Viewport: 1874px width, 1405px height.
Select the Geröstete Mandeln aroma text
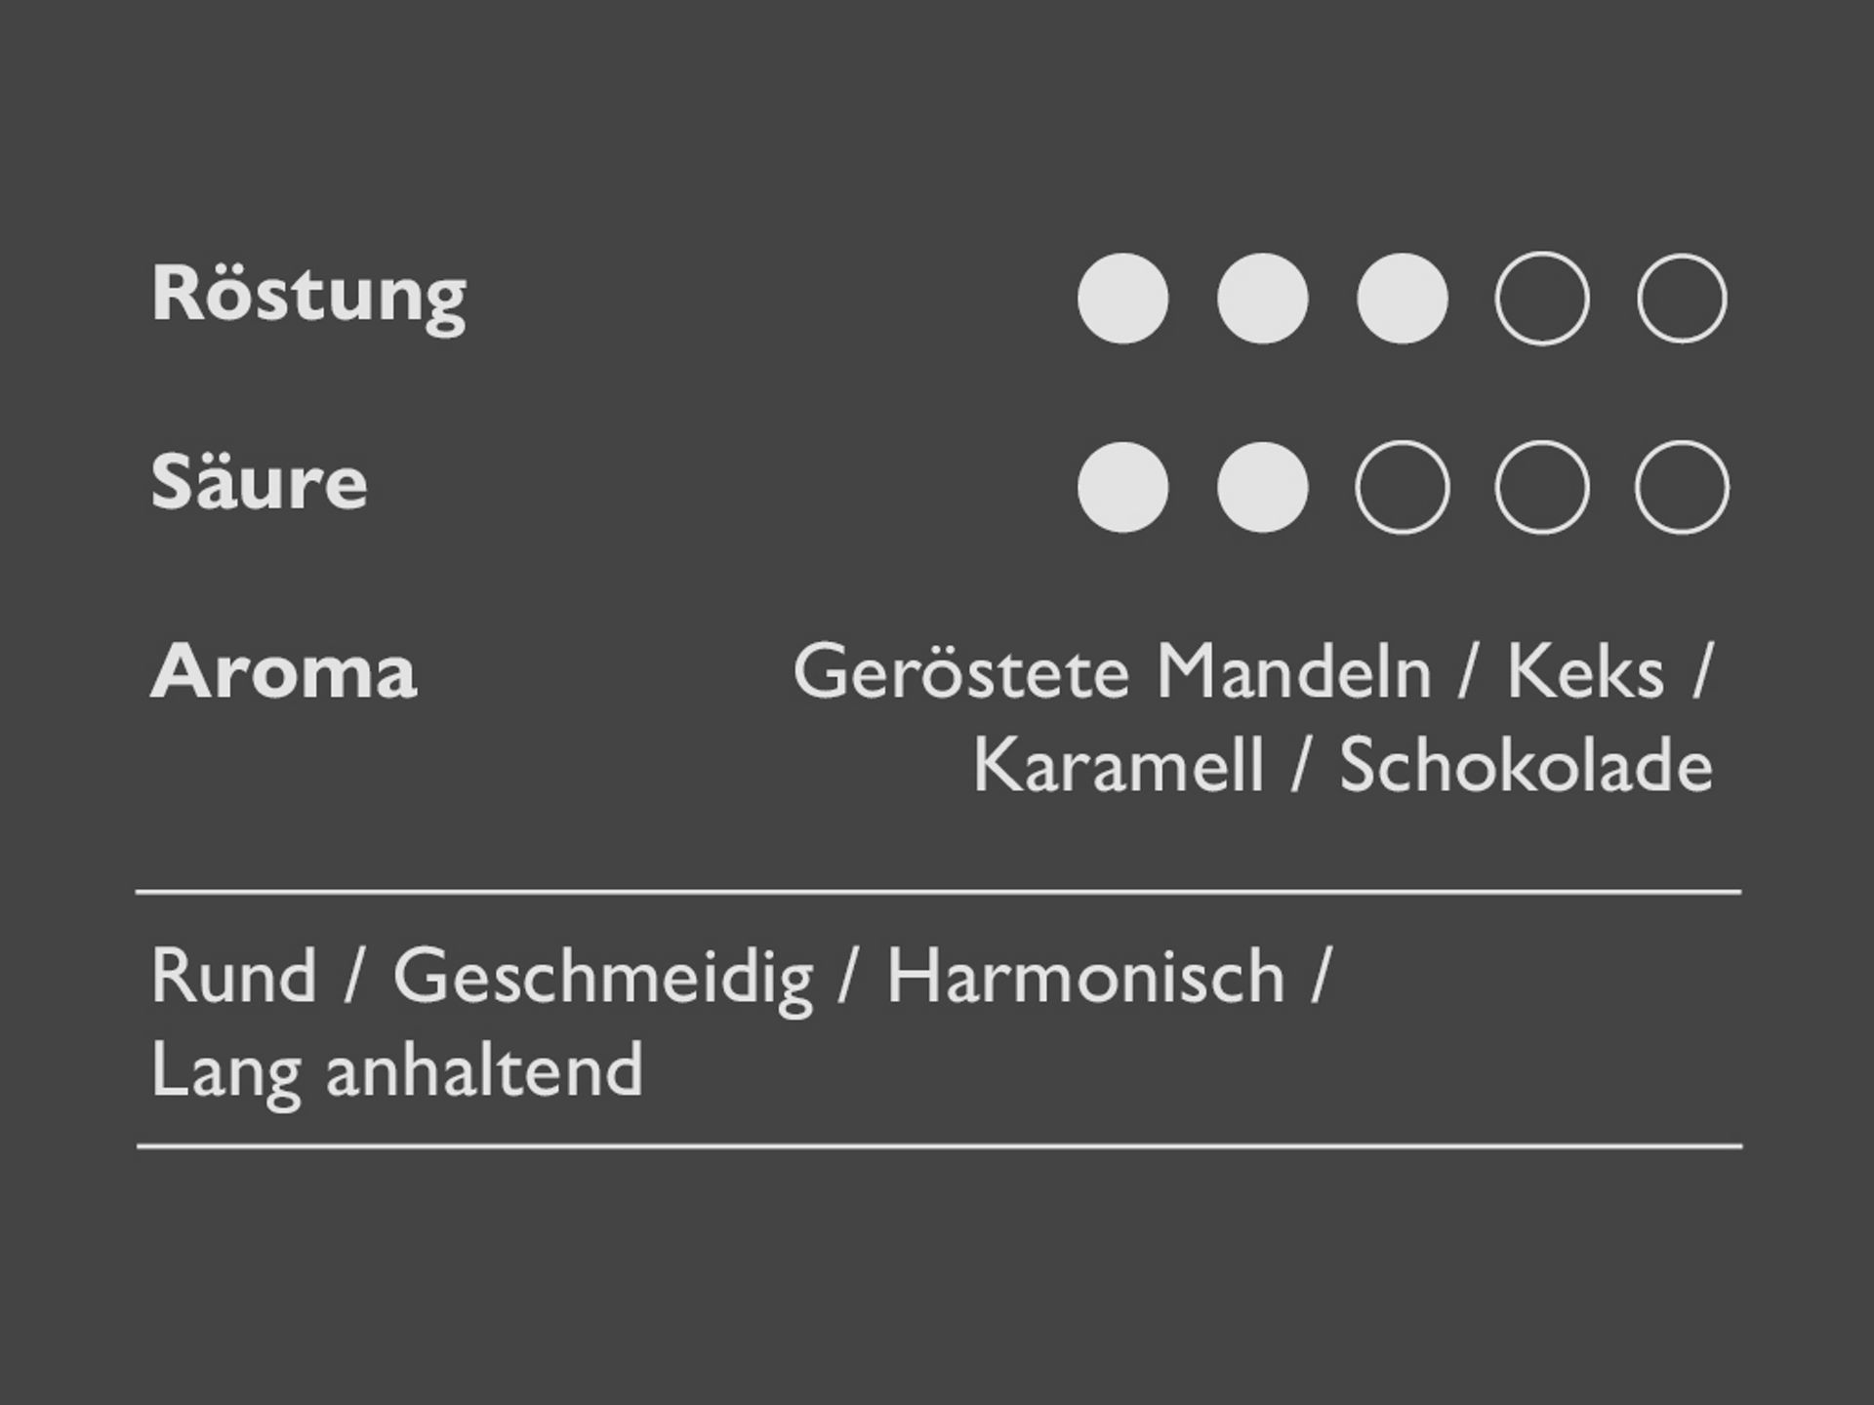pyautogui.click(x=1112, y=672)
